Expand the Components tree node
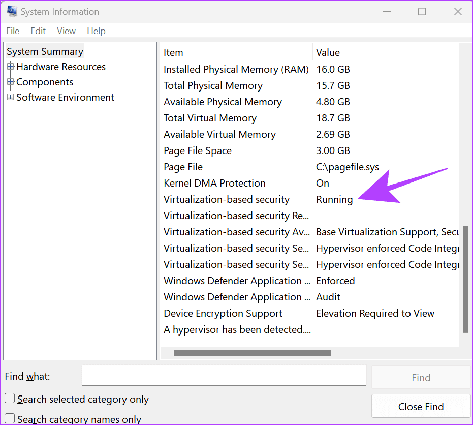The width and height of the screenshot is (473, 426). pyautogui.click(x=11, y=82)
